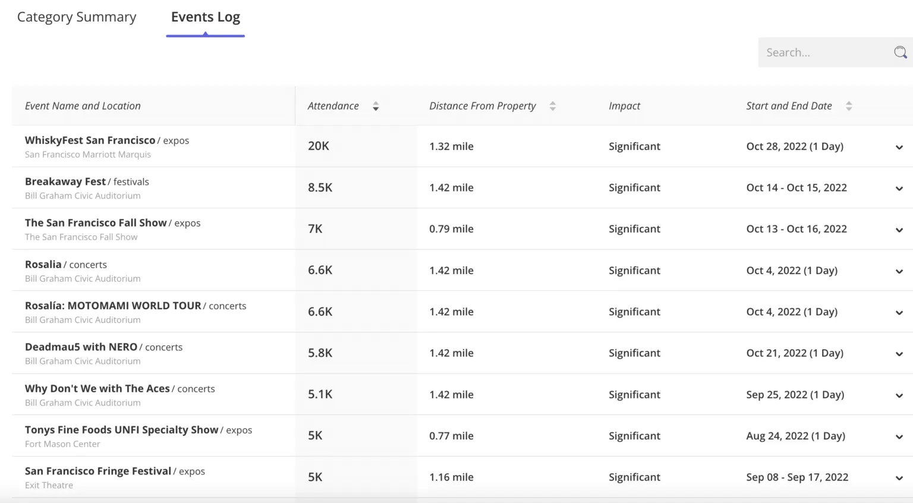Sort by Start and End Date arrows
The width and height of the screenshot is (913, 503).
click(849, 106)
